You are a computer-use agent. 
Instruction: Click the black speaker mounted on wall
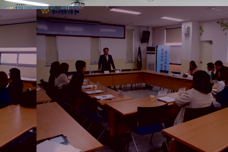point(146,36)
